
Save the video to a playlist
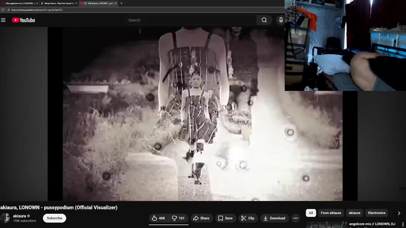(225, 218)
